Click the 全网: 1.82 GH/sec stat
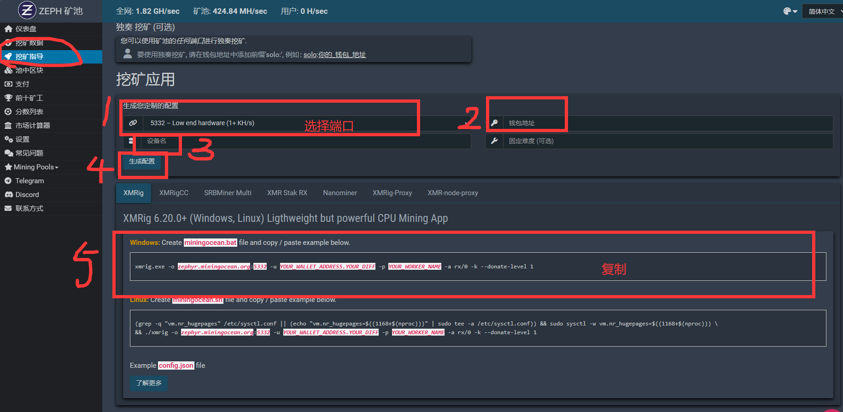This screenshot has width=843, height=412. tap(148, 11)
